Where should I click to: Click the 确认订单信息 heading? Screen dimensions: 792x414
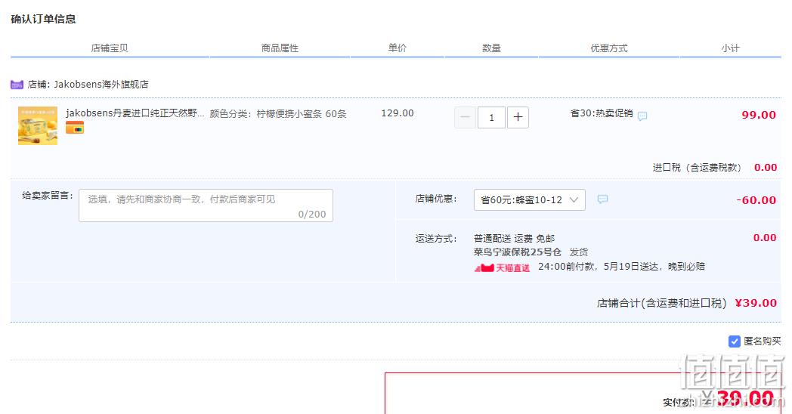coord(43,19)
